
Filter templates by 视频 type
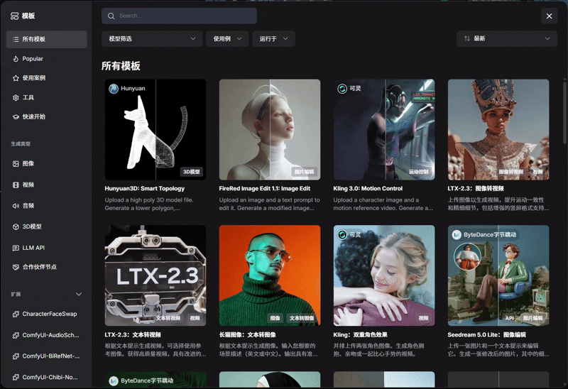point(28,185)
